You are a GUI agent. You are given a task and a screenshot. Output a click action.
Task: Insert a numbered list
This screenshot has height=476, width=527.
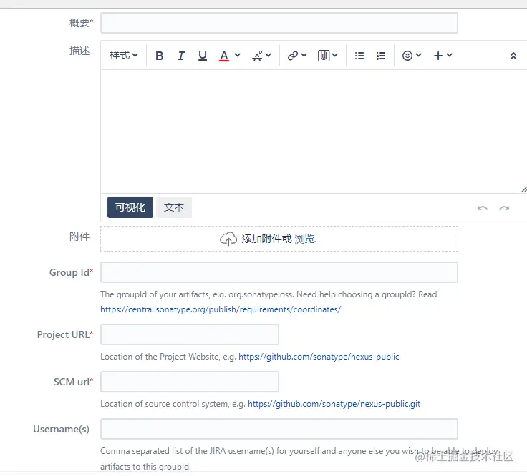(381, 56)
